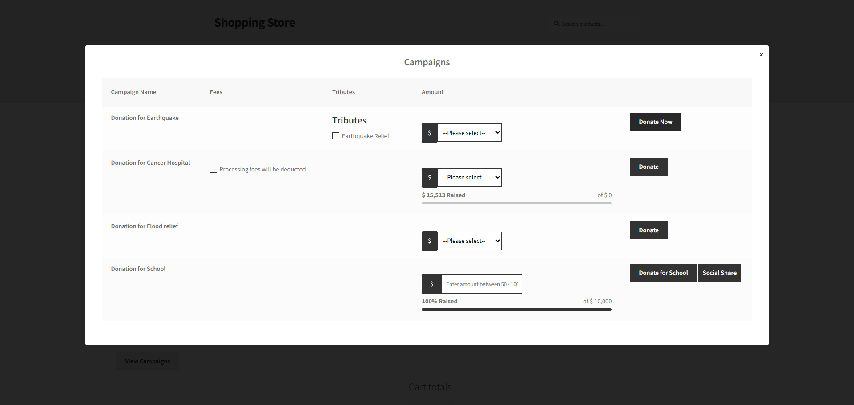The width and height of the screenshot is (854, 405).
Task: Check the Earthquake Relief tribute box
Action: coord(336,136)
